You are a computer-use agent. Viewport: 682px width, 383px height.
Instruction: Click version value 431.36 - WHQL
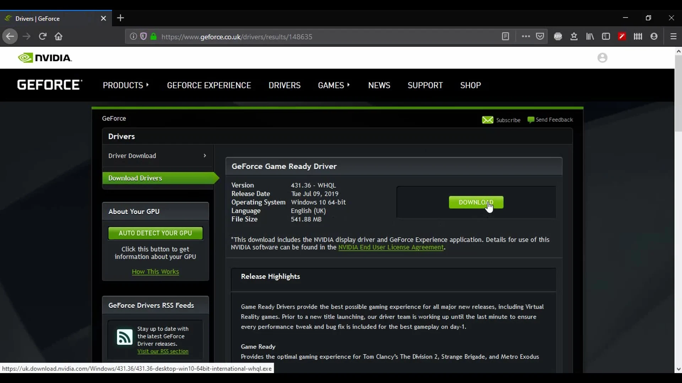point(313,185)
